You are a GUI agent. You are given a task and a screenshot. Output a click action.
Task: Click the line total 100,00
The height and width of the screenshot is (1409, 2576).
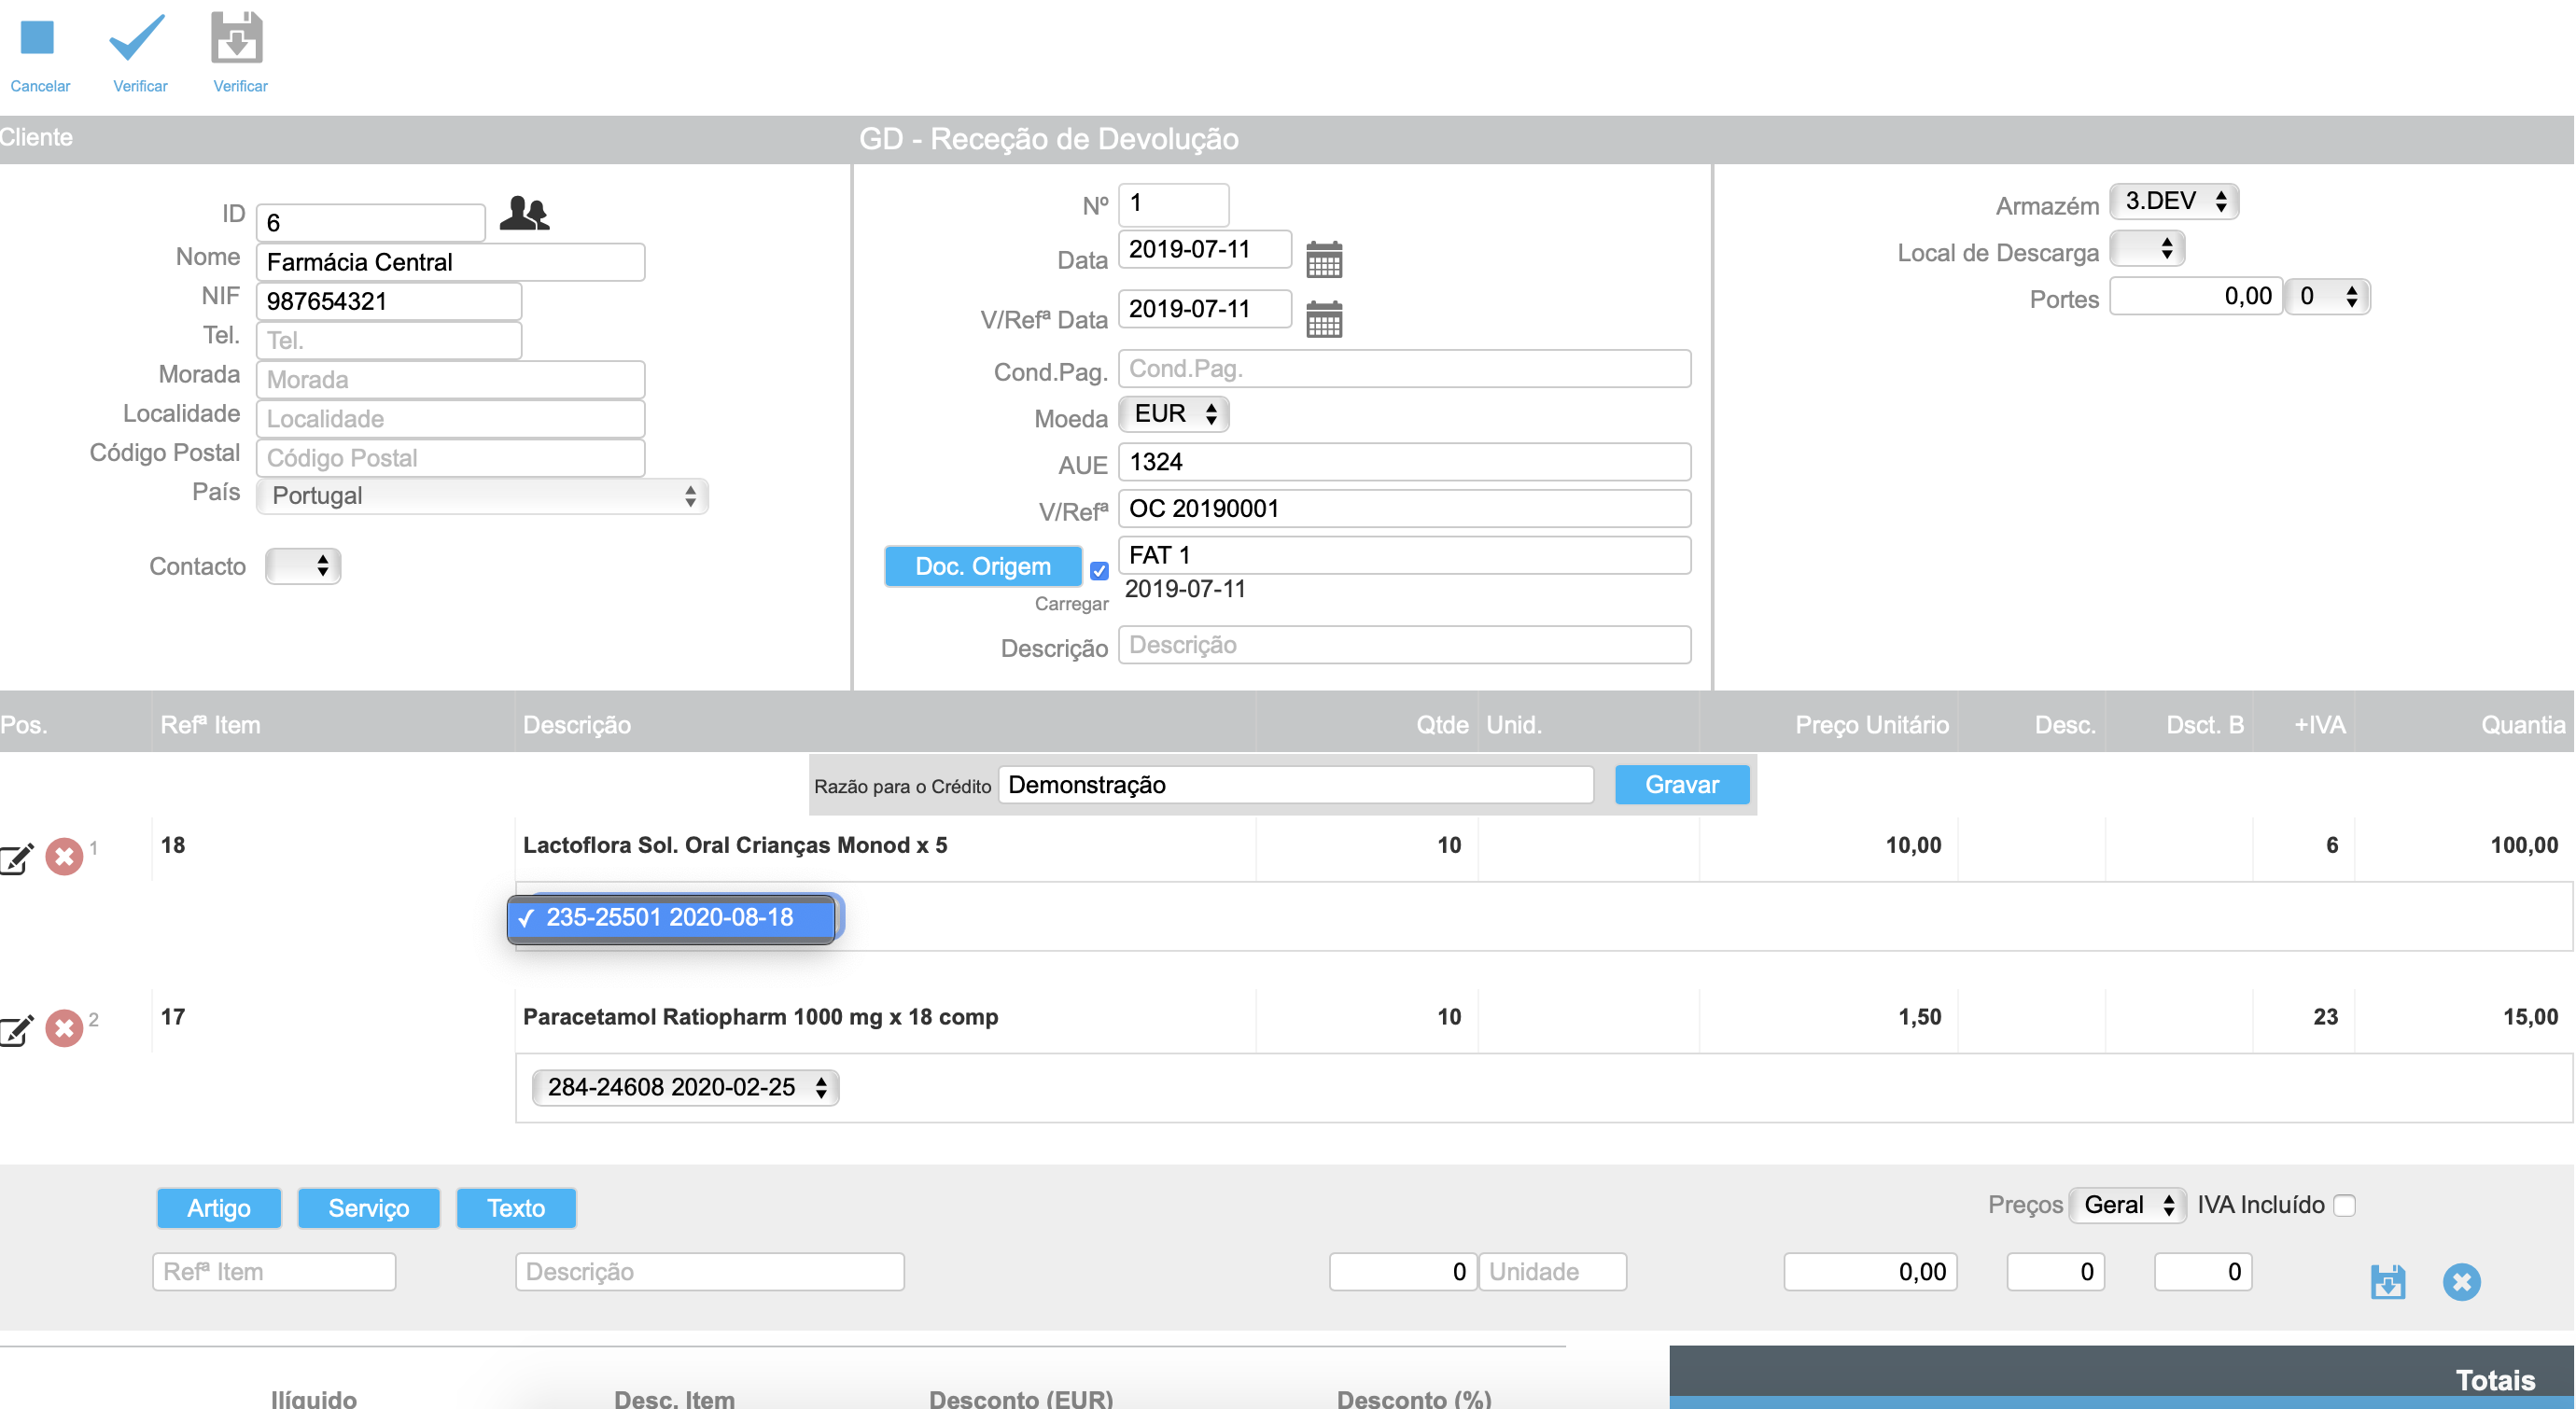[2524, 845]
